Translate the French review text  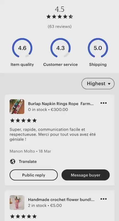click(28, 161)
